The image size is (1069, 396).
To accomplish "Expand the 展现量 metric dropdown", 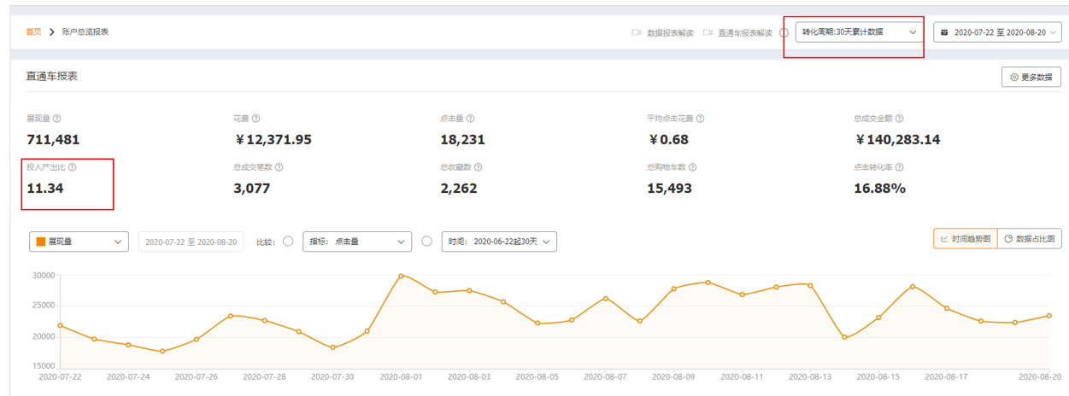I will (x=79, y=242).
